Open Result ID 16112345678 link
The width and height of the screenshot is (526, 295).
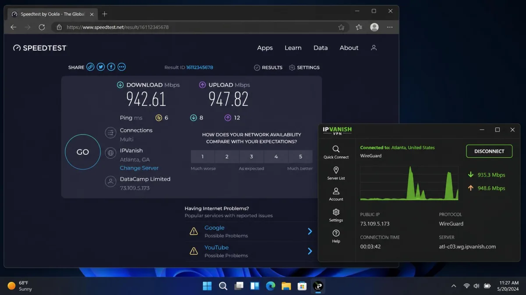(x=200, y=67)
